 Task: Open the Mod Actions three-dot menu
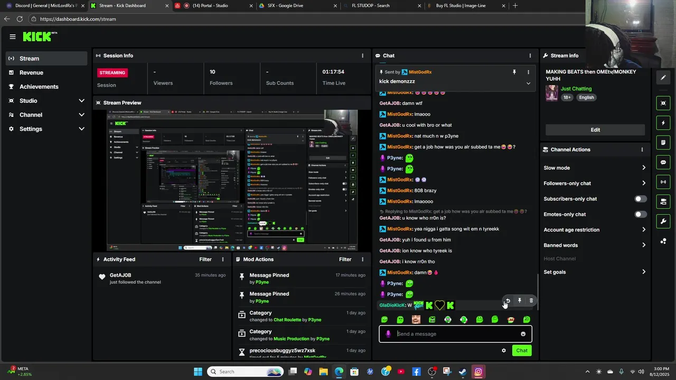362,259
